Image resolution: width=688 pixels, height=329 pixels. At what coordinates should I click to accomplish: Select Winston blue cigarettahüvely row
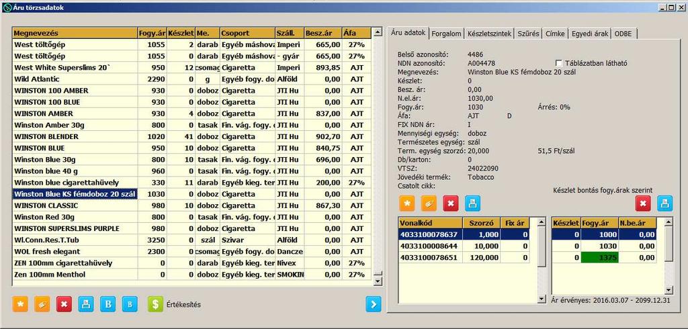192,183
